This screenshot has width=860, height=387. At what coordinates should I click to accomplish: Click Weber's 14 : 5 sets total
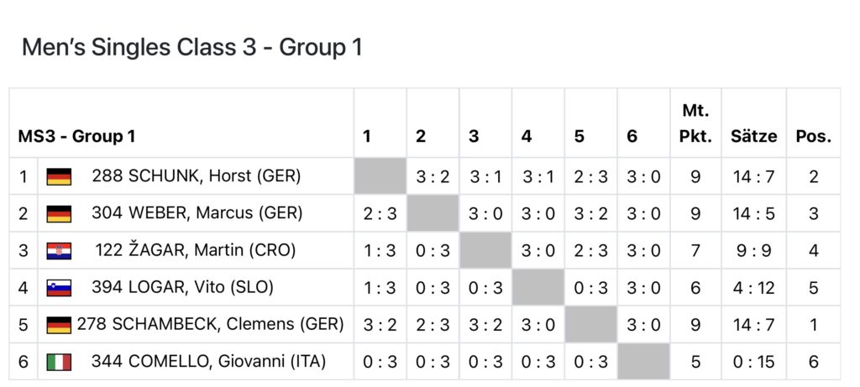[x=753, y=213]
